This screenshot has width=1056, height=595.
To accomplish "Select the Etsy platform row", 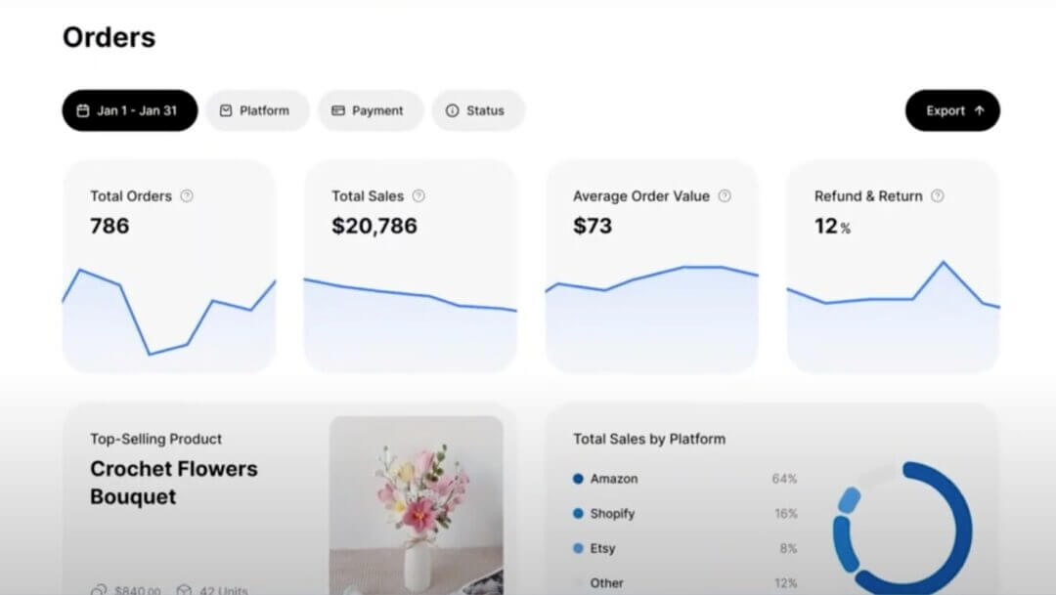I will coord(684,548).
